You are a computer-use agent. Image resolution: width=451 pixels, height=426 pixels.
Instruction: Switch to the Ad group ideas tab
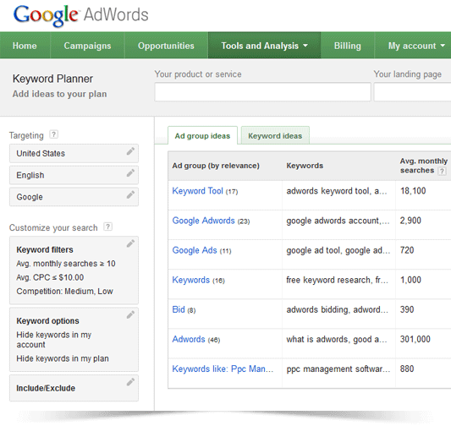[x=202, y=135]
